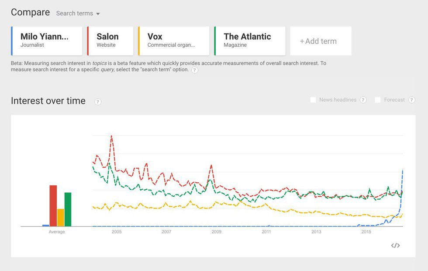Select the Vox term card
This screenshot has height=271, width=428.
click(174, 41)
